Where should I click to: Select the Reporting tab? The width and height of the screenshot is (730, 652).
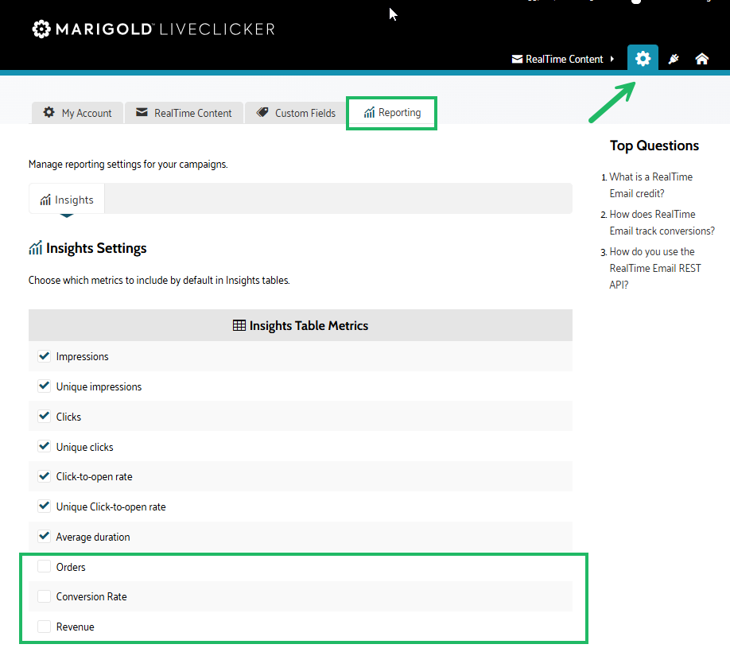[x=392, y=113]
